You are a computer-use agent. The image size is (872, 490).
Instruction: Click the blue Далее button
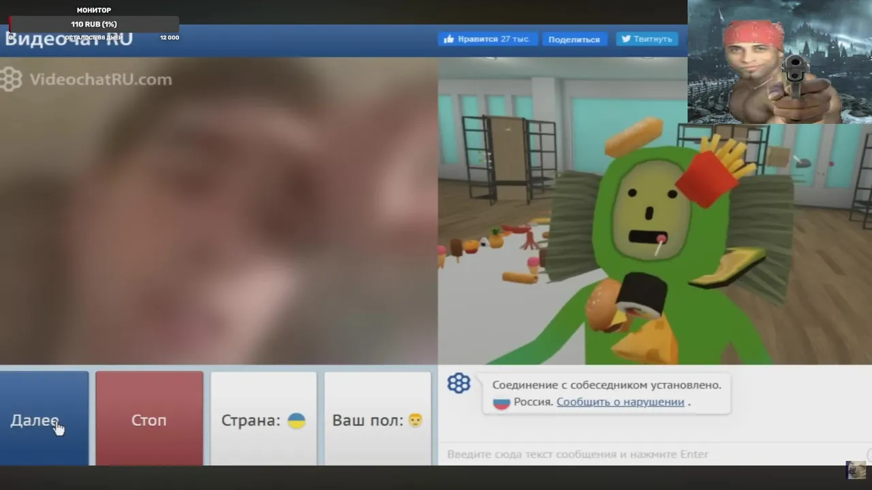tap(44, 419)
